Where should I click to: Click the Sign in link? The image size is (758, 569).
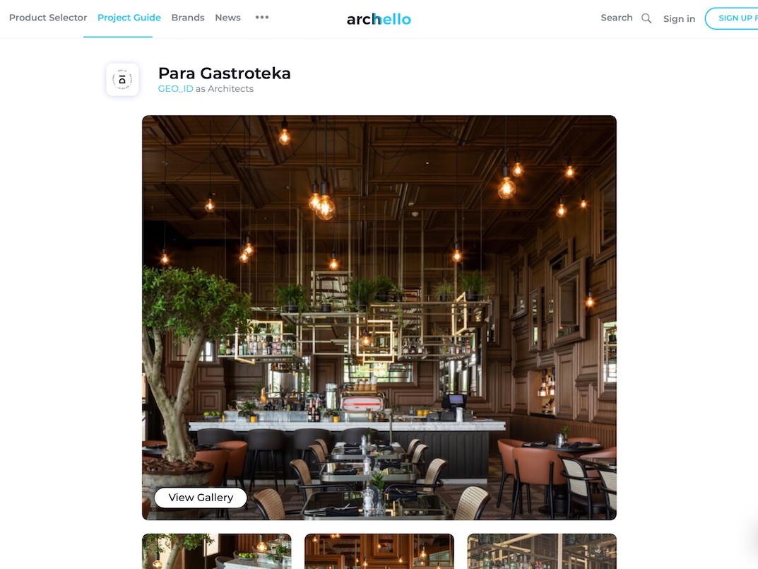pyautogui.click(x=679, y=18)
